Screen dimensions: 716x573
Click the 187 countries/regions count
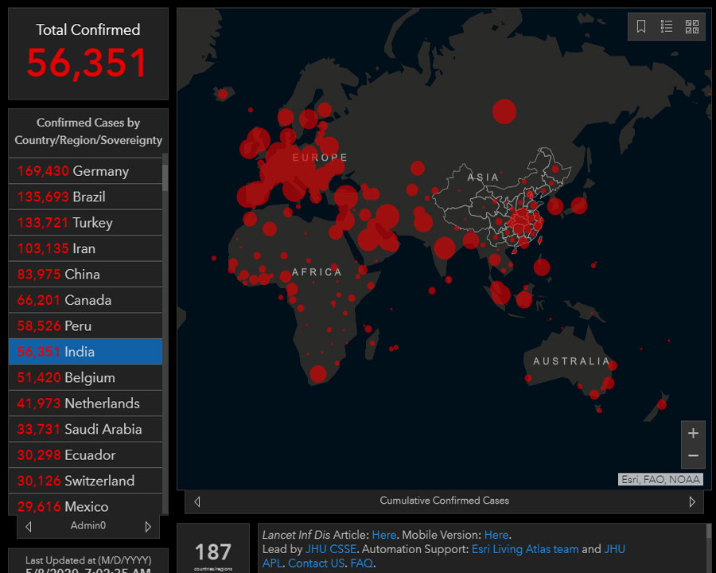click(212, 552)
